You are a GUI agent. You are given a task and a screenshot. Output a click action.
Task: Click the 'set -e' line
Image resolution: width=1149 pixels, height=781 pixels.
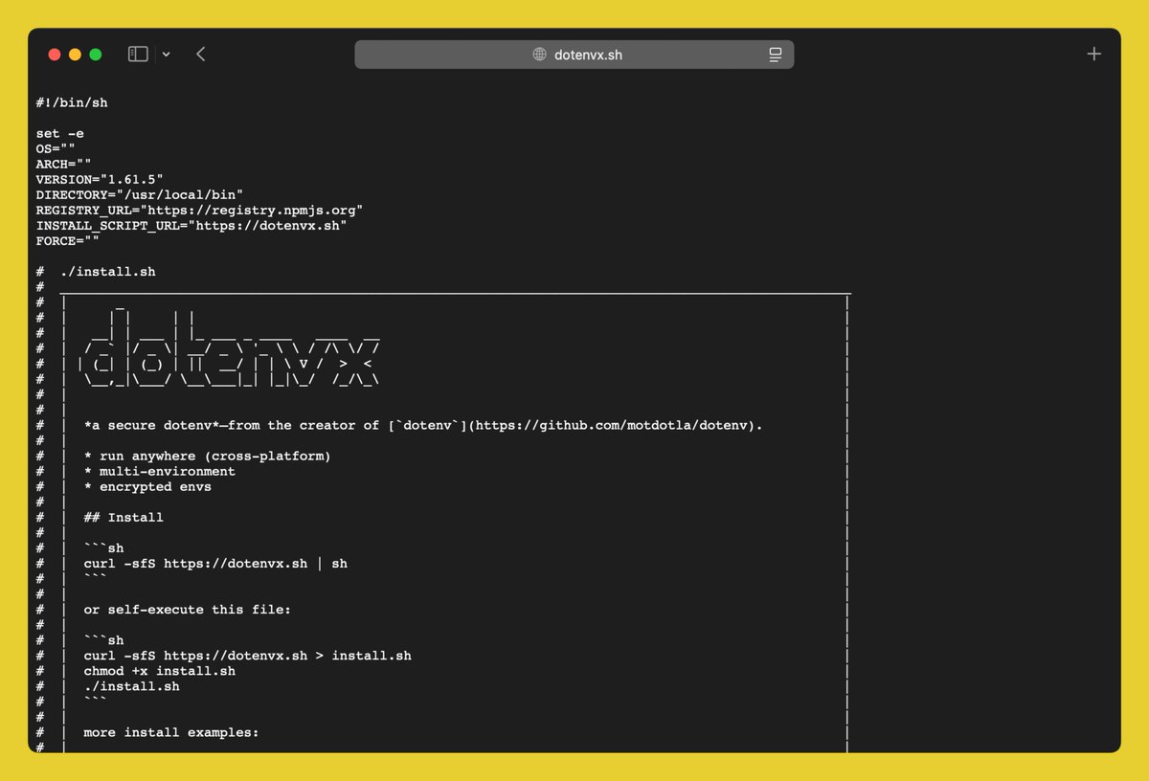pos(60,134)
